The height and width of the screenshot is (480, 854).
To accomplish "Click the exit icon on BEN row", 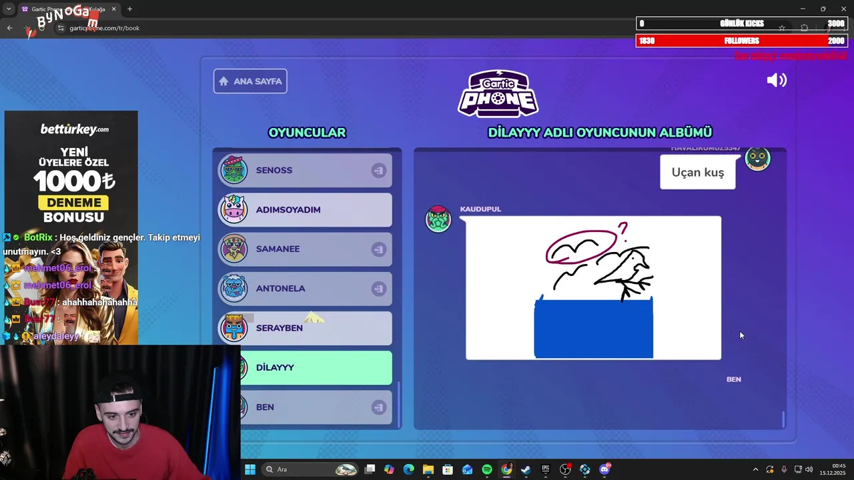I will 378,407.
